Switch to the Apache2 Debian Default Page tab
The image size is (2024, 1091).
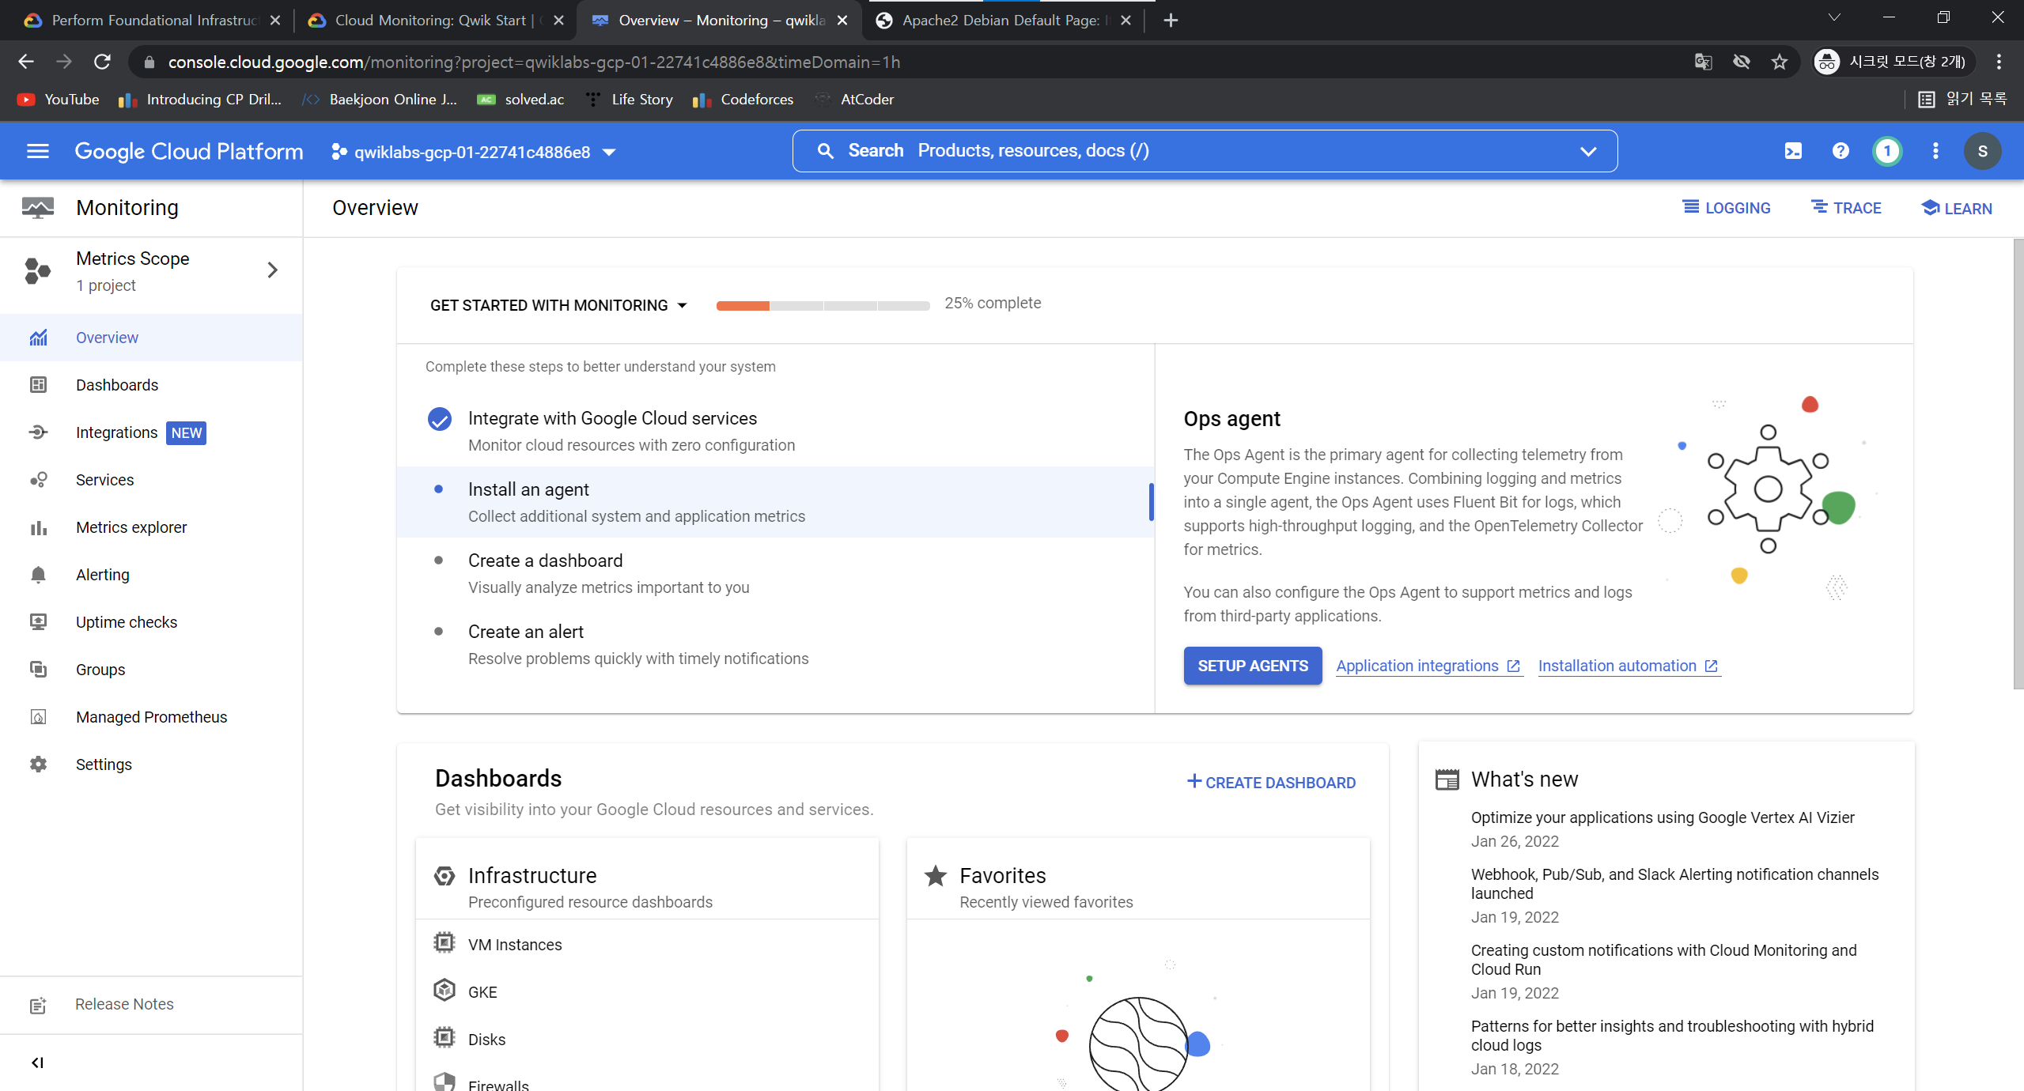point(1001,21)
